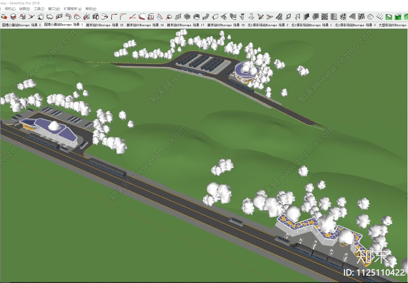The height and width of the screenshot is (283, 408).
Task: Open the 窗口(W) window menu
Action: (x=54, y=9)
